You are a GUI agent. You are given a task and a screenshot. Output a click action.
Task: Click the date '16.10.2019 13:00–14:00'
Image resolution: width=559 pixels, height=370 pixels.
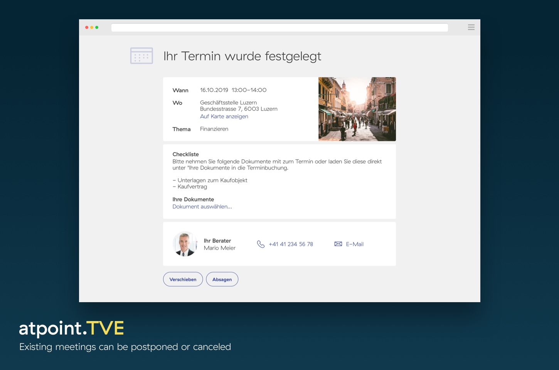tap(233, 90)
